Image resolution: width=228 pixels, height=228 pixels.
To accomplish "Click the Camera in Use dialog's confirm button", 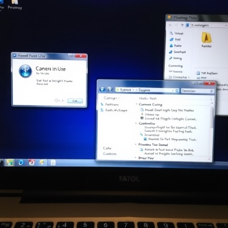I will click(75, 101).
